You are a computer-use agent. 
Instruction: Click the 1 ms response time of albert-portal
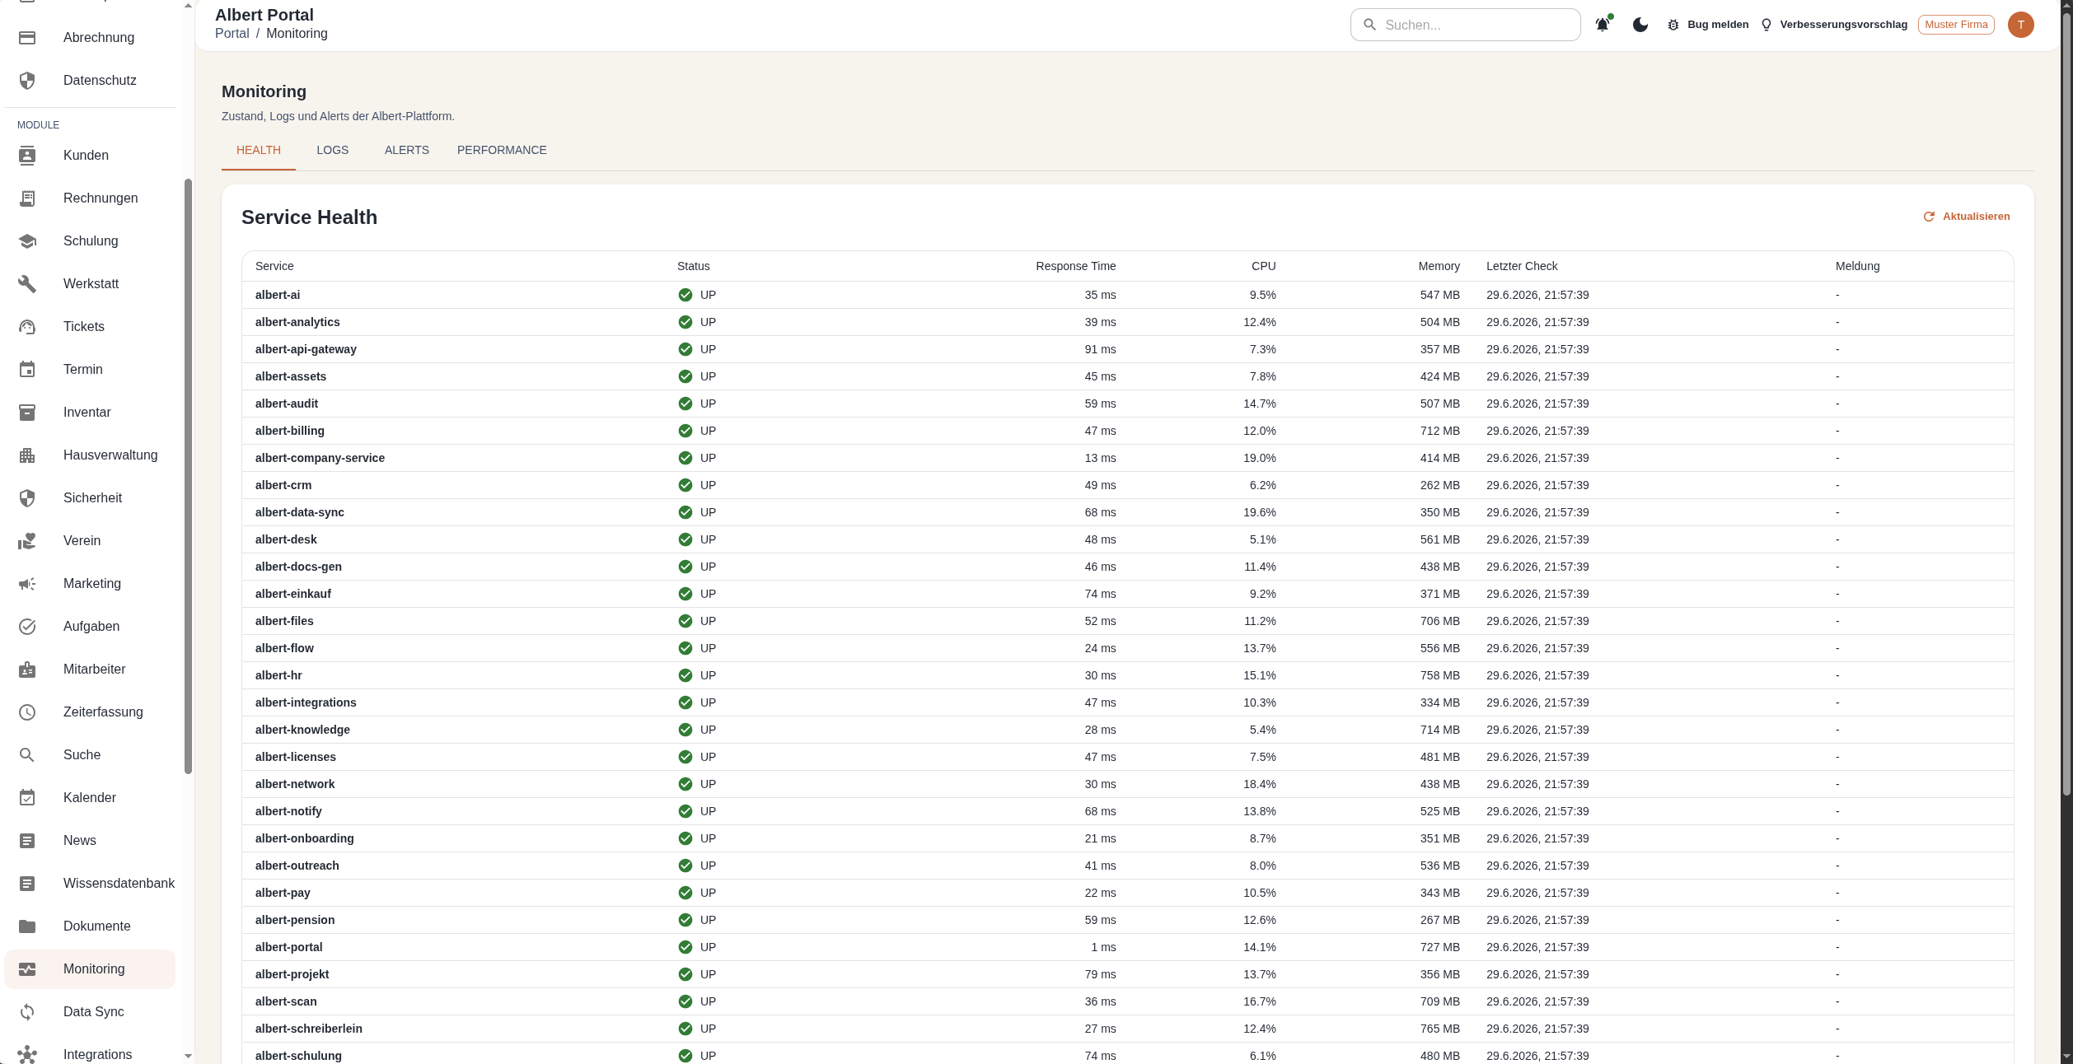click(x=1103, y=947)
